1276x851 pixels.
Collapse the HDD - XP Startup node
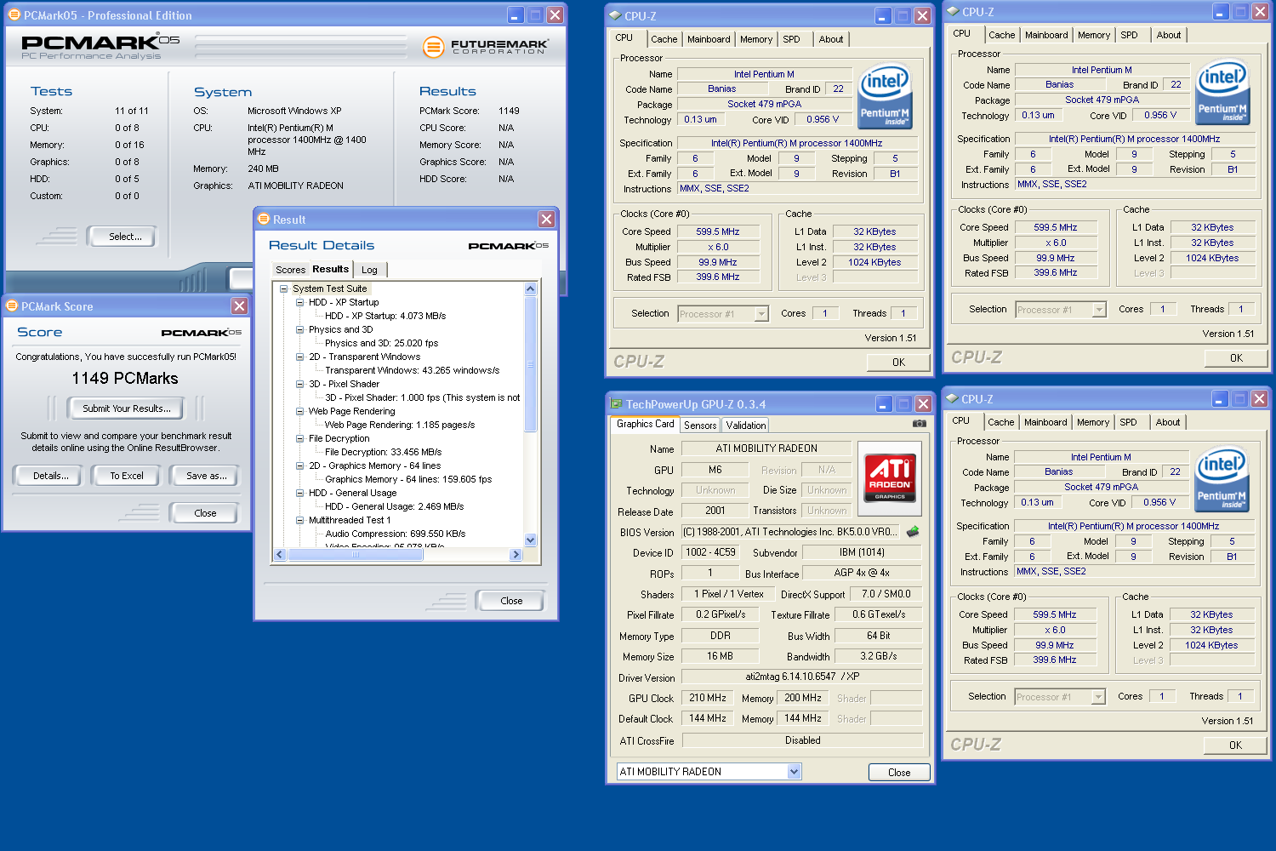tap(299, 302)
